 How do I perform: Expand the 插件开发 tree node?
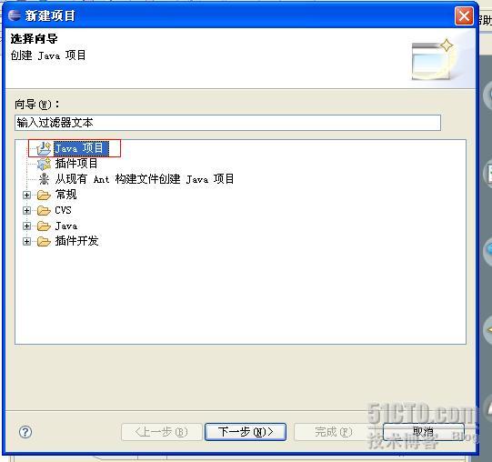[x=26, y=241]
